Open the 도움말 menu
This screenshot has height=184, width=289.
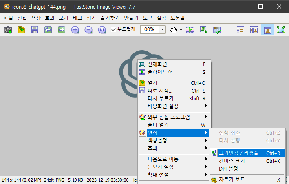pyautogui.click(x=178, y=18)
